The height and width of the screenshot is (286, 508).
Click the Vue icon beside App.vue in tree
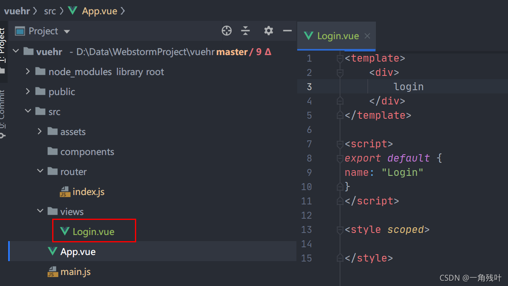(52, 251)
